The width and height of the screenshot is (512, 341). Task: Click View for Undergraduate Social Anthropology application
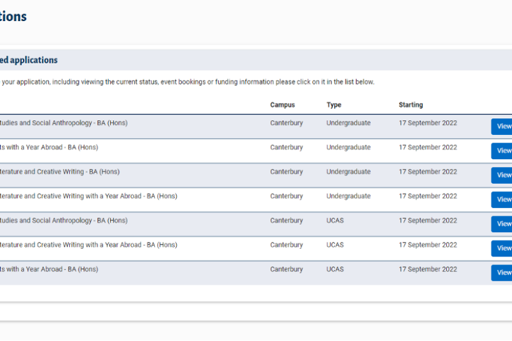pyautogui.click(x=502, y=127)
